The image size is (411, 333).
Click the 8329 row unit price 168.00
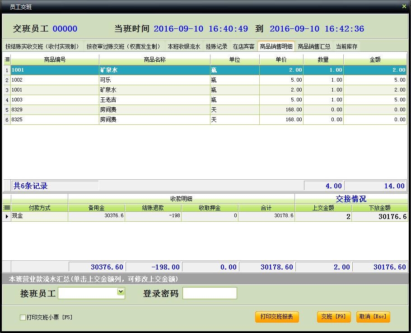(281, 109)
